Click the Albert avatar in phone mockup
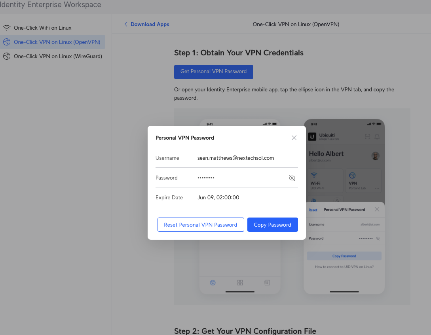 click(376, 156)
